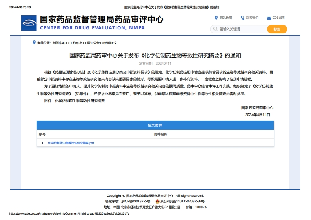The image size is (311, 220).
Task: Go to 工作动态 in breadcrumb
Action: [76, 43]
